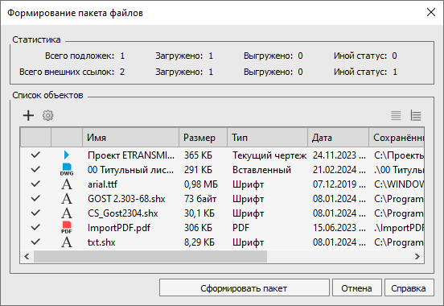Click the PDF icon of ImportPDF.pdf row
Image resolution: width=444 pixels, height=306 pixels.
(x=67, y=227)
